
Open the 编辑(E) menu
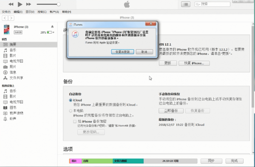pos(18,12)
